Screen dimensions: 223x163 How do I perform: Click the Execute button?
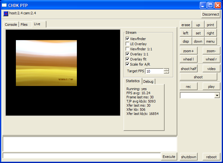click(169, 157)
